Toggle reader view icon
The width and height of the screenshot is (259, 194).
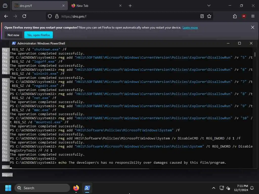(202, 16)
